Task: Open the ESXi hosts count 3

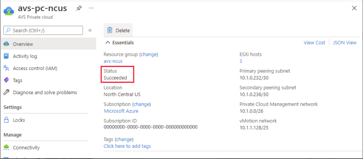Action: [x=241, y=61]
